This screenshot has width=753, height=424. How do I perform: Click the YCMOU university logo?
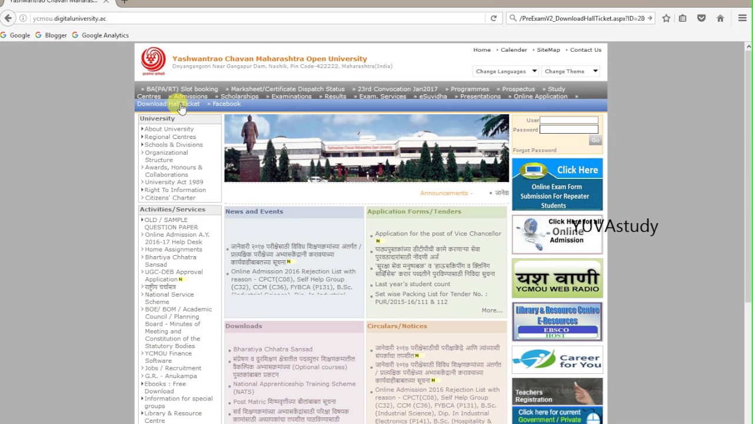pos(153,61)
